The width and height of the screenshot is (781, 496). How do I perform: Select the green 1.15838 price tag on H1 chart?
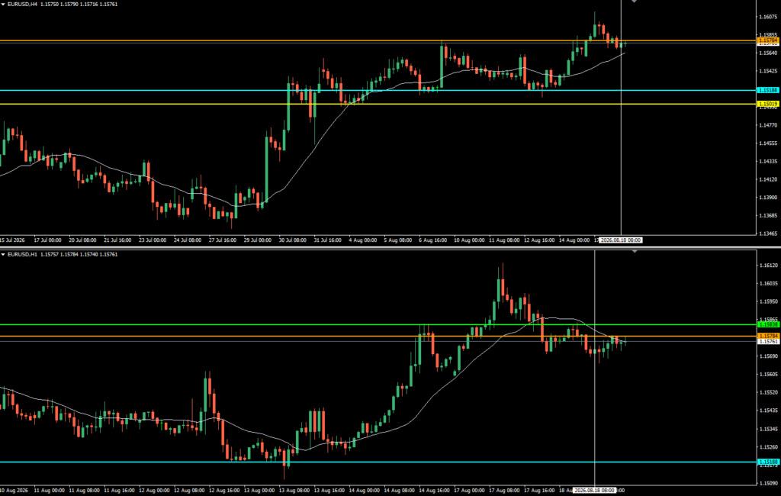pos(767,324)
